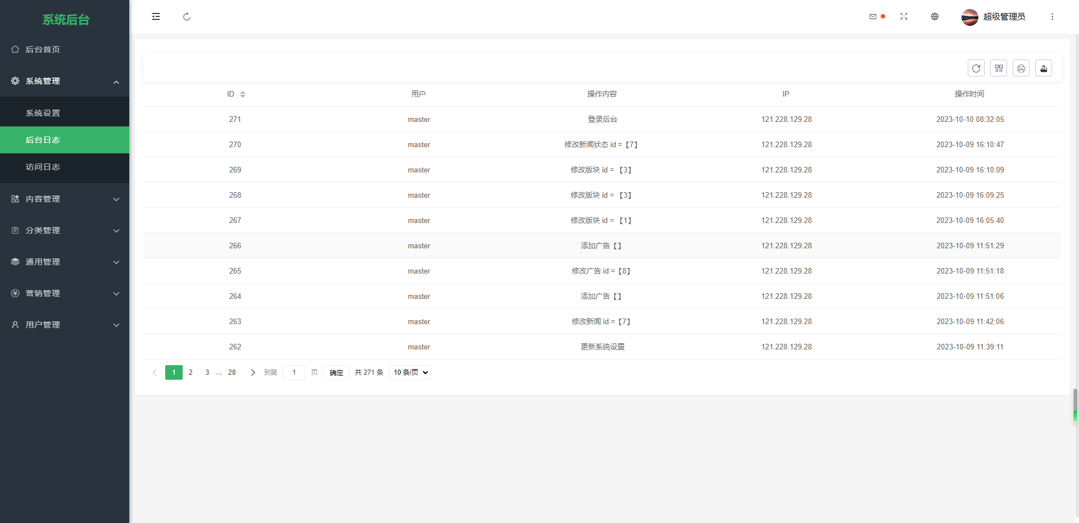Print the table using printer icon
Screen dimensions: 1079x523
coord(1021,68)
